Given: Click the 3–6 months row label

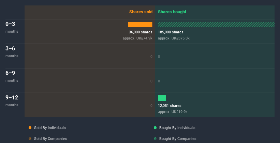Looking at the screenshot, I should pyautogui.click(x=12, y=52).
